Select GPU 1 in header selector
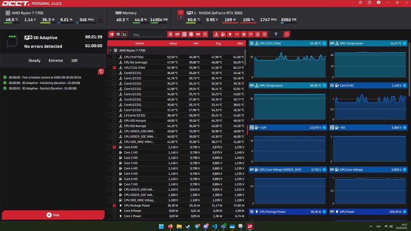411x231 pixels. [180, 12]
